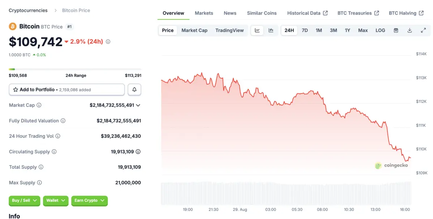This screenshot has width=433, height=219.
Task: Select the 7D time range
Action: coord(305,30)
